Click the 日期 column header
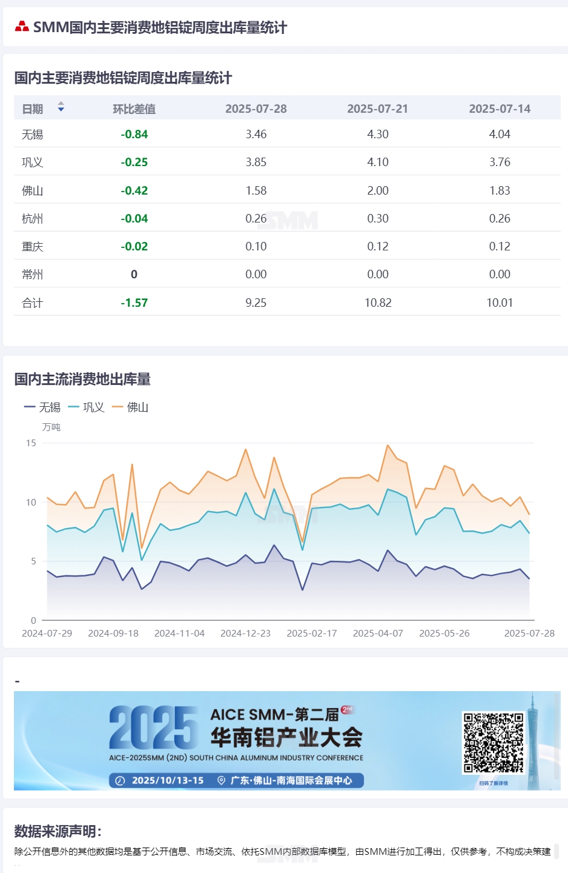This screenshot has height=873, width=568. point(33,109)
